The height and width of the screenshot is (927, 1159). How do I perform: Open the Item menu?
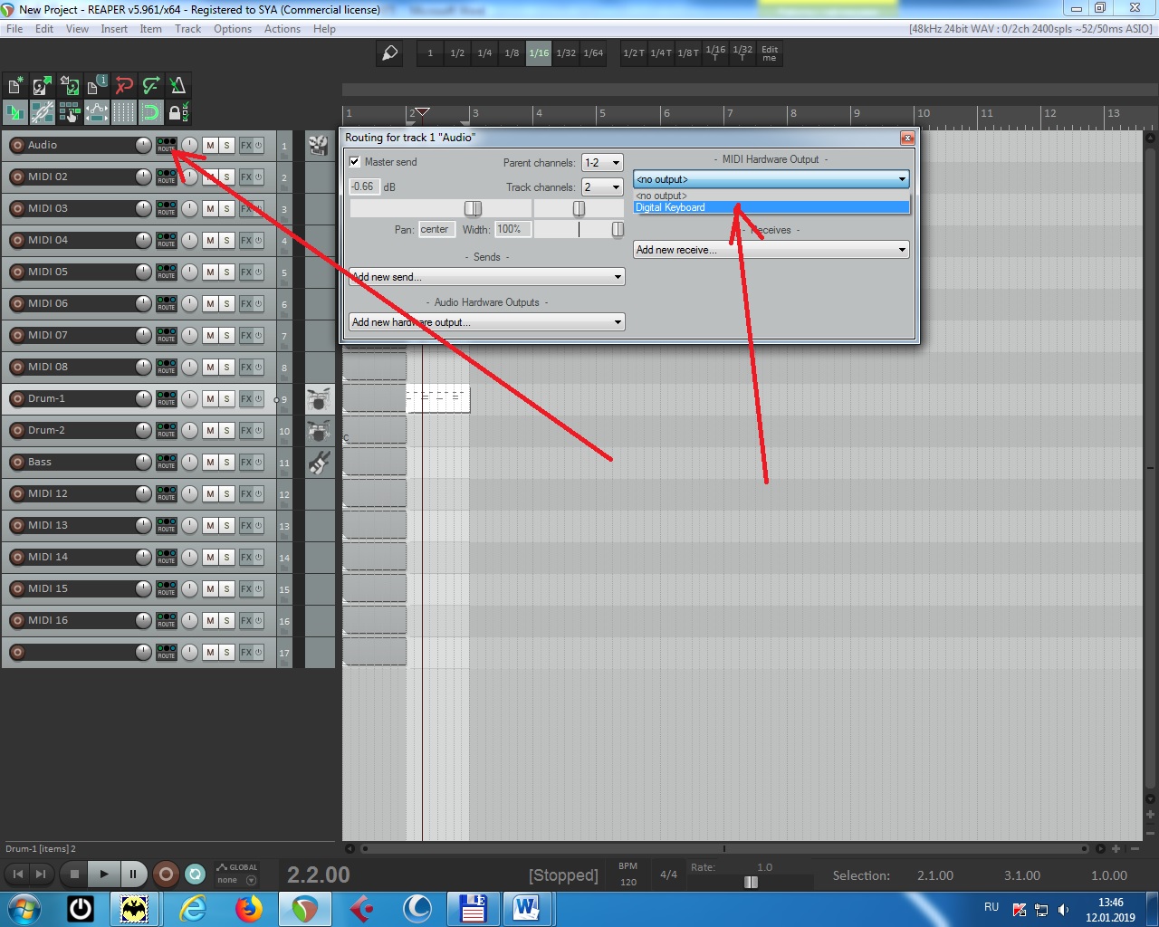[x=151, y=29]
